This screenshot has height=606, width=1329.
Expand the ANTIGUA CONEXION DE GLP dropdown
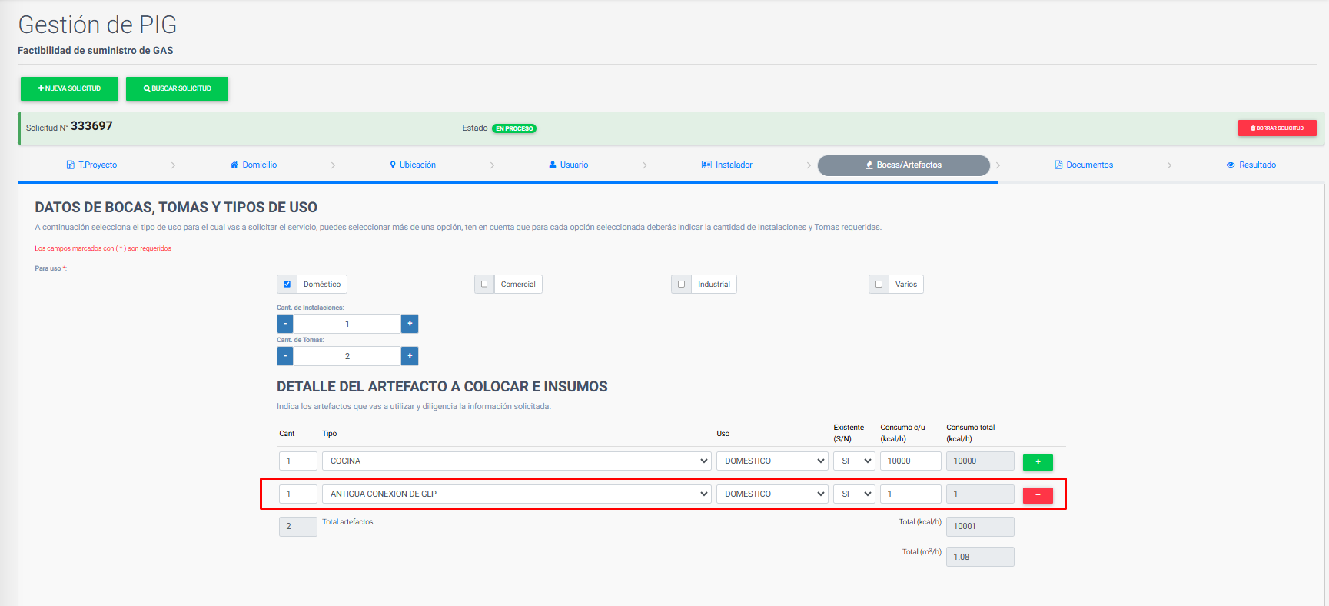point(517,494)
